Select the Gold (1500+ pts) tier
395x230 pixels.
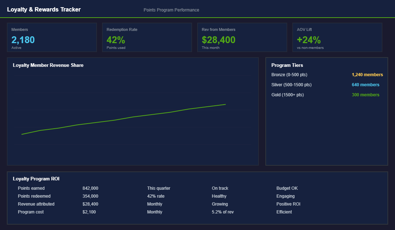288,95
